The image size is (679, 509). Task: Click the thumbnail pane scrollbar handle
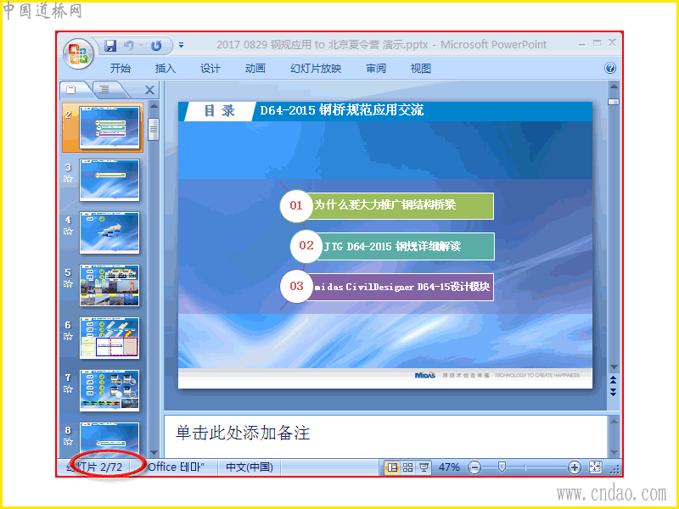pyautogui.click(x=154, y=129)
